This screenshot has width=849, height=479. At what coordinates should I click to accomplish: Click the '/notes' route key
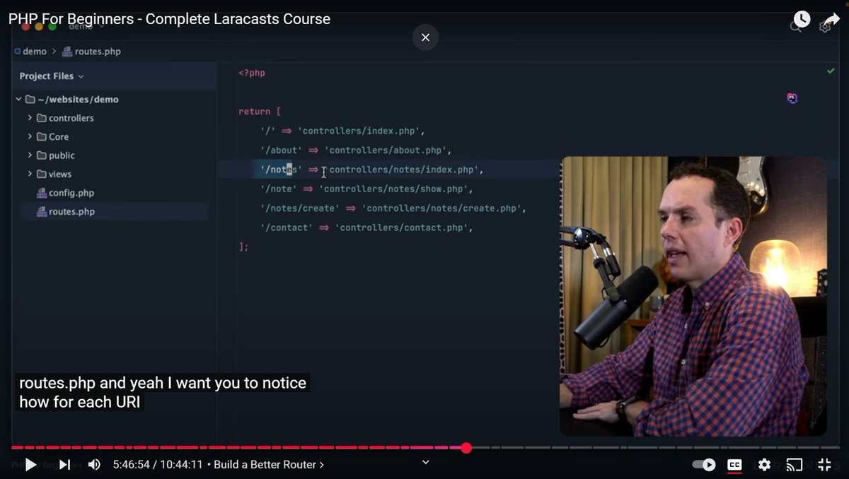click(282, 170)
